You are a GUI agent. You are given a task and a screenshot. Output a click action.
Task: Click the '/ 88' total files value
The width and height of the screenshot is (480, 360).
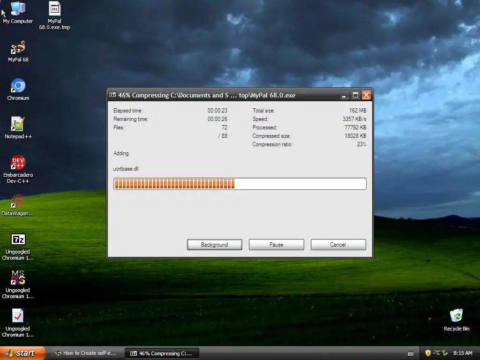223,136
